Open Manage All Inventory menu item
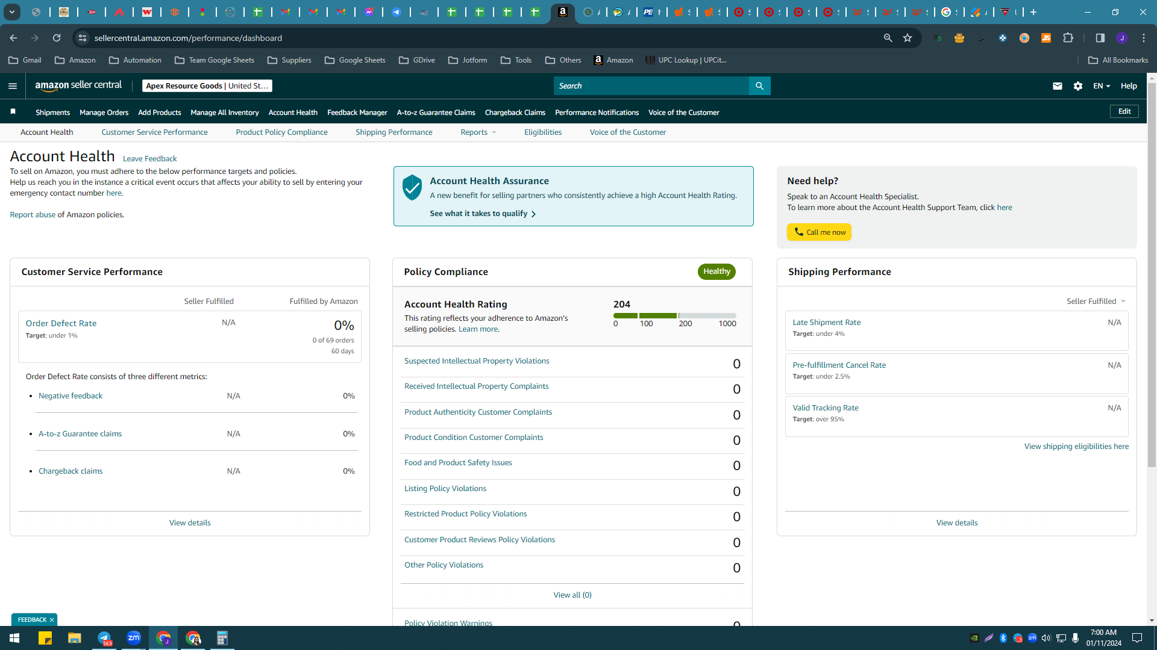 click(225, 113)
